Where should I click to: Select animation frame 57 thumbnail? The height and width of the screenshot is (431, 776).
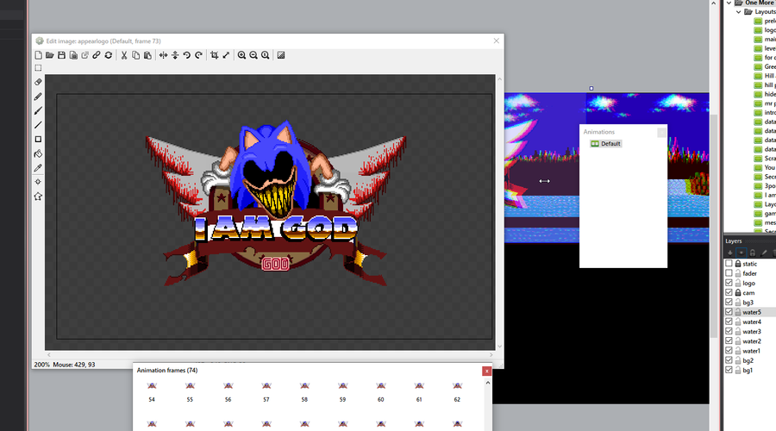pyautogui.click(x=266, y=386)
